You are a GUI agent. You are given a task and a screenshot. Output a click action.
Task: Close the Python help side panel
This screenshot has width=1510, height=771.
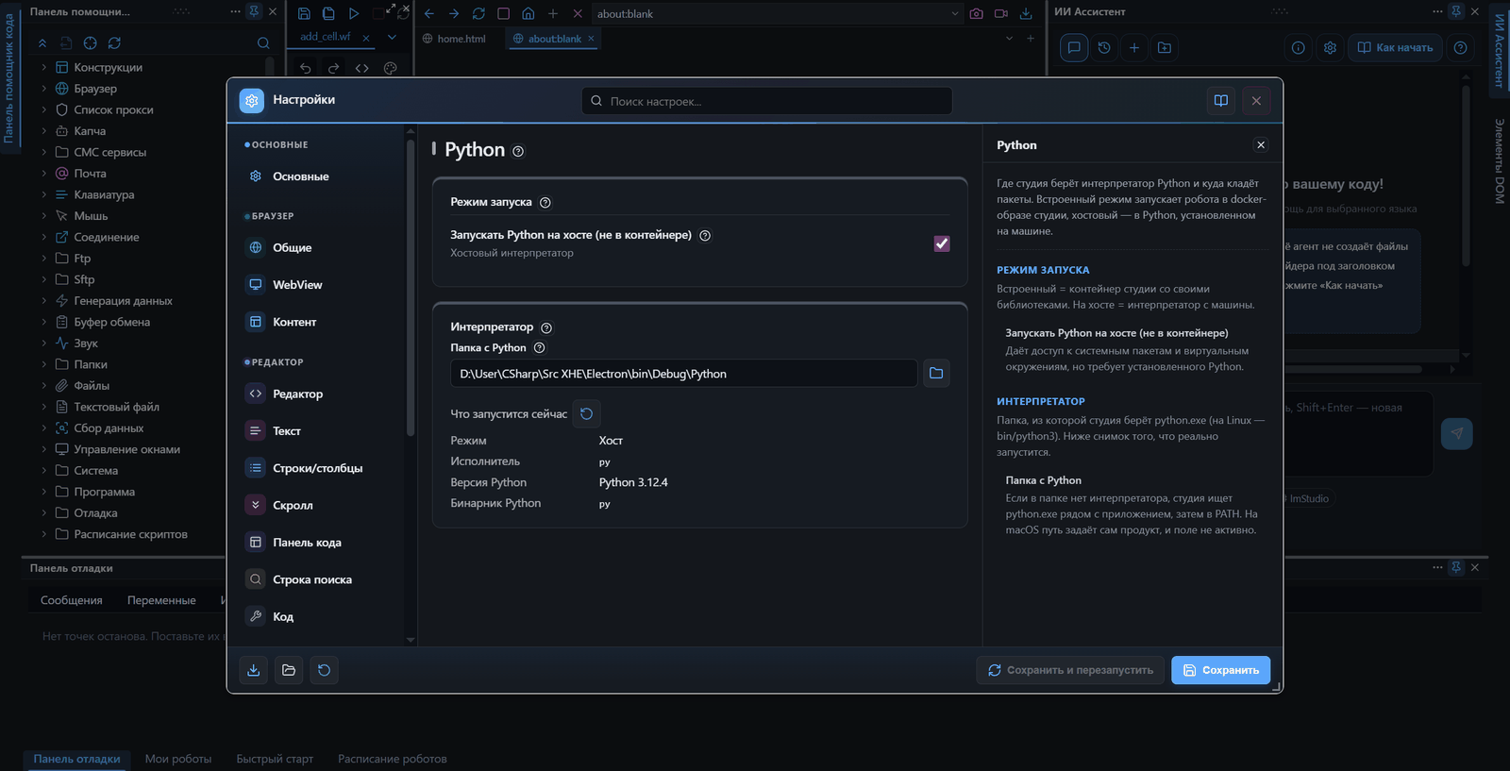[x=1261, y=144]
